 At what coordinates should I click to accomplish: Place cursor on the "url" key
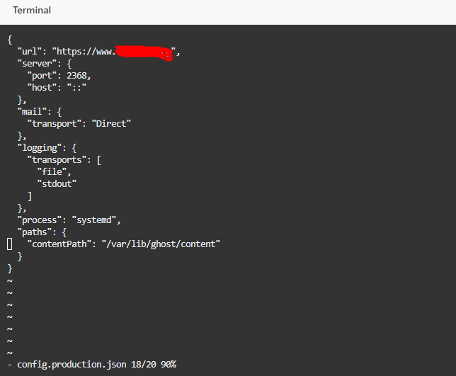30,52
